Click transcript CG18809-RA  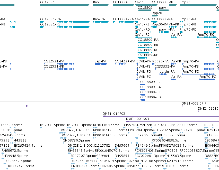click(148, 40)
